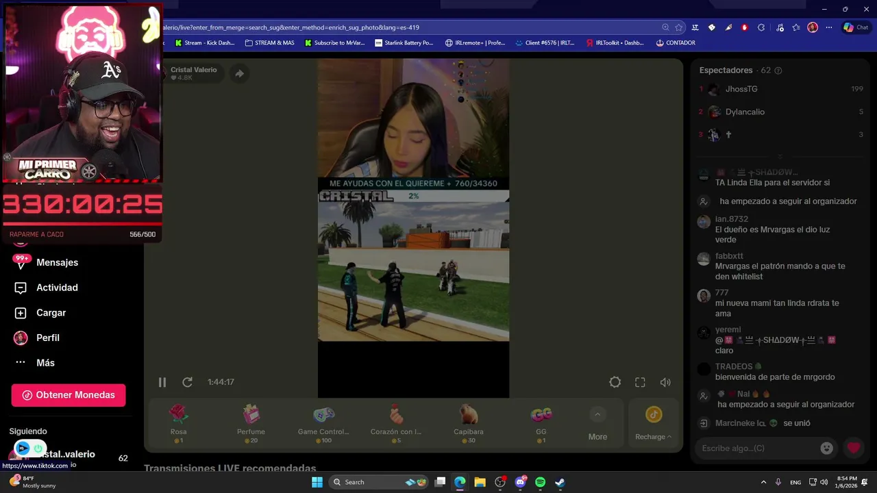Open STREAM & MAS bookmark folder
877x493 pixels.
pyautogui.click(x=269, y=42)
